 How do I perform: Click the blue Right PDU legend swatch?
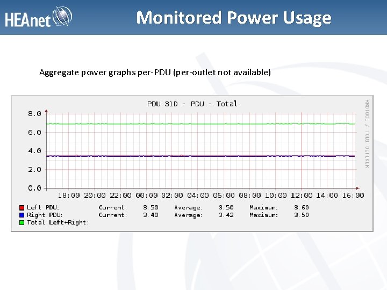point(21,215)
